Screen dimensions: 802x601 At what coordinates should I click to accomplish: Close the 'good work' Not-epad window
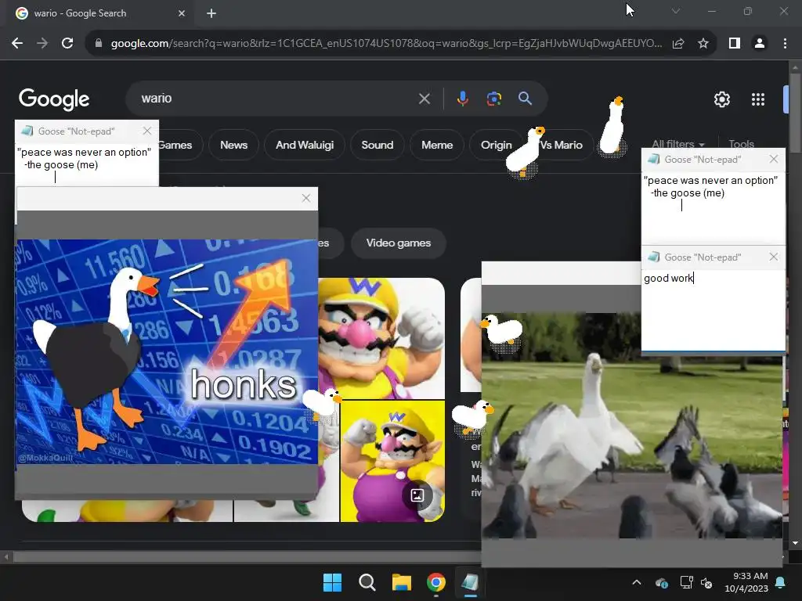[x=773, y=257]
